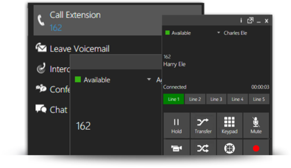The height and width of the screenshot is (168, 291).
Task: Select Line 3
Action: [x=216, y=99]
